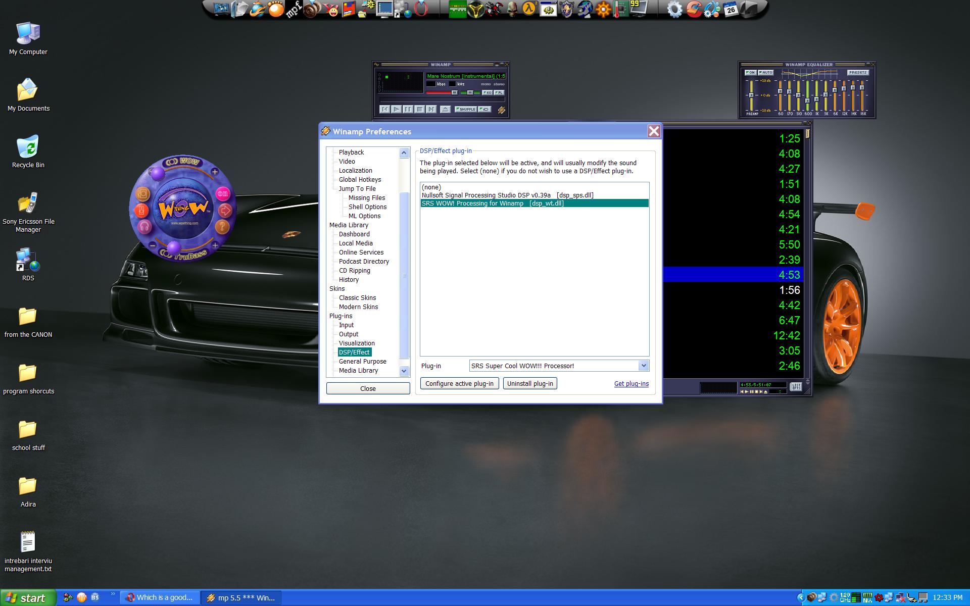Select Classic Skins in preferences tree
The height and width of the screenshot is (606, 970).
pyautogui.click(x=357, y=297)
